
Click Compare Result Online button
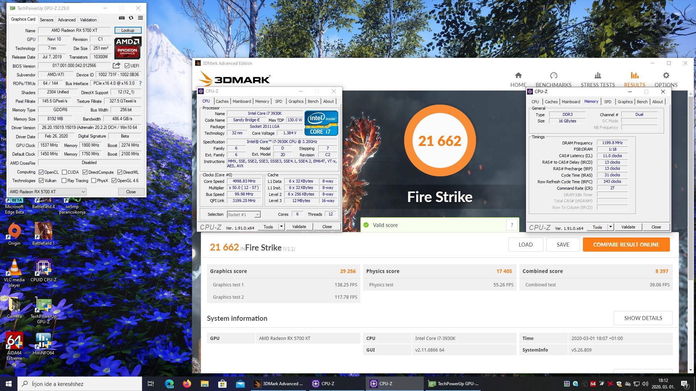(x=626, y=244)
